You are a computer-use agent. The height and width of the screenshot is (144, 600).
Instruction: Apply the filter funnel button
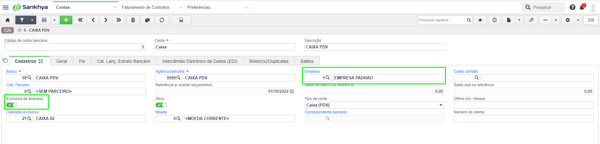point(22,20)
